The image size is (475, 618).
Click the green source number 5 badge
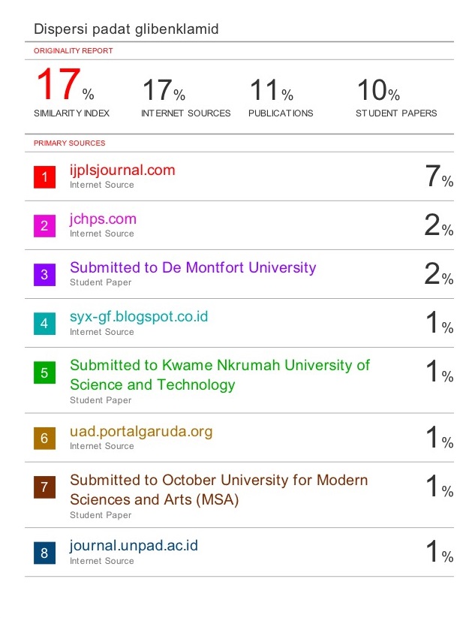44,372
